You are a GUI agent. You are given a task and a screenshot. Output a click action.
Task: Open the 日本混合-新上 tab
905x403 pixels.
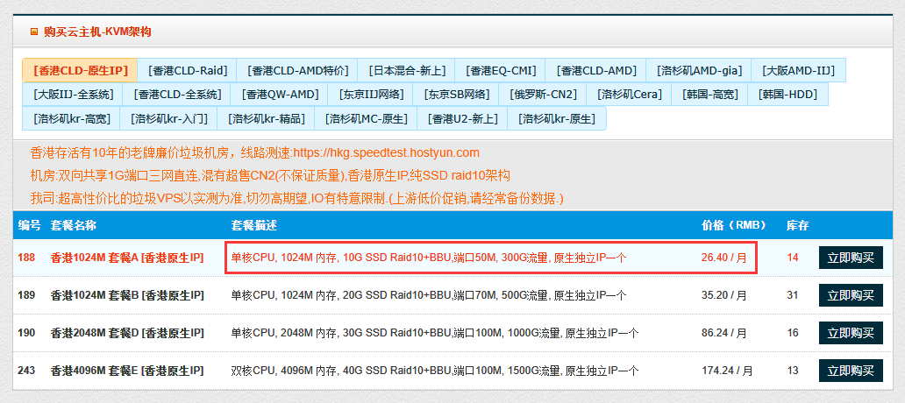[x=406, y=70]
